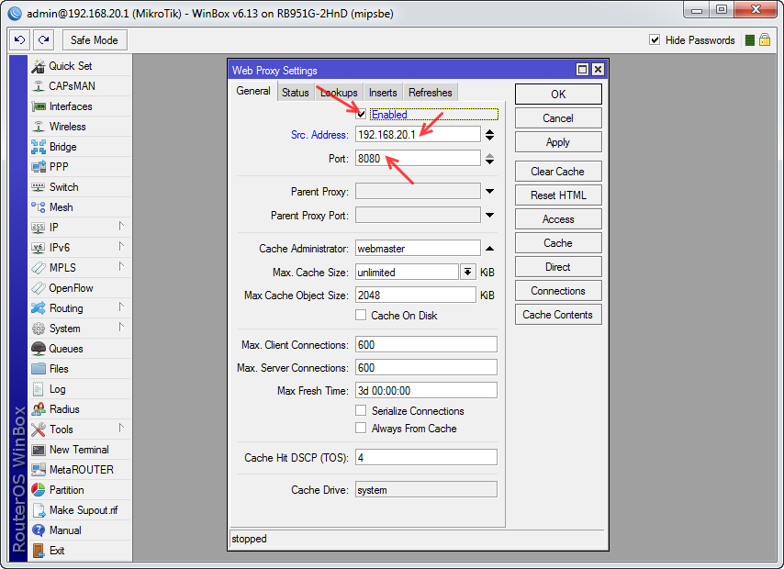Screen dimensions: 784x569
Task: Expand the IP submenu
Action: click(121, 227)
